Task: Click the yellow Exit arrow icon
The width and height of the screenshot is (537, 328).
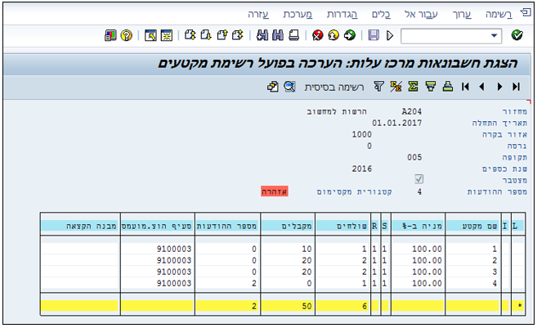Action: coord(333,35)
